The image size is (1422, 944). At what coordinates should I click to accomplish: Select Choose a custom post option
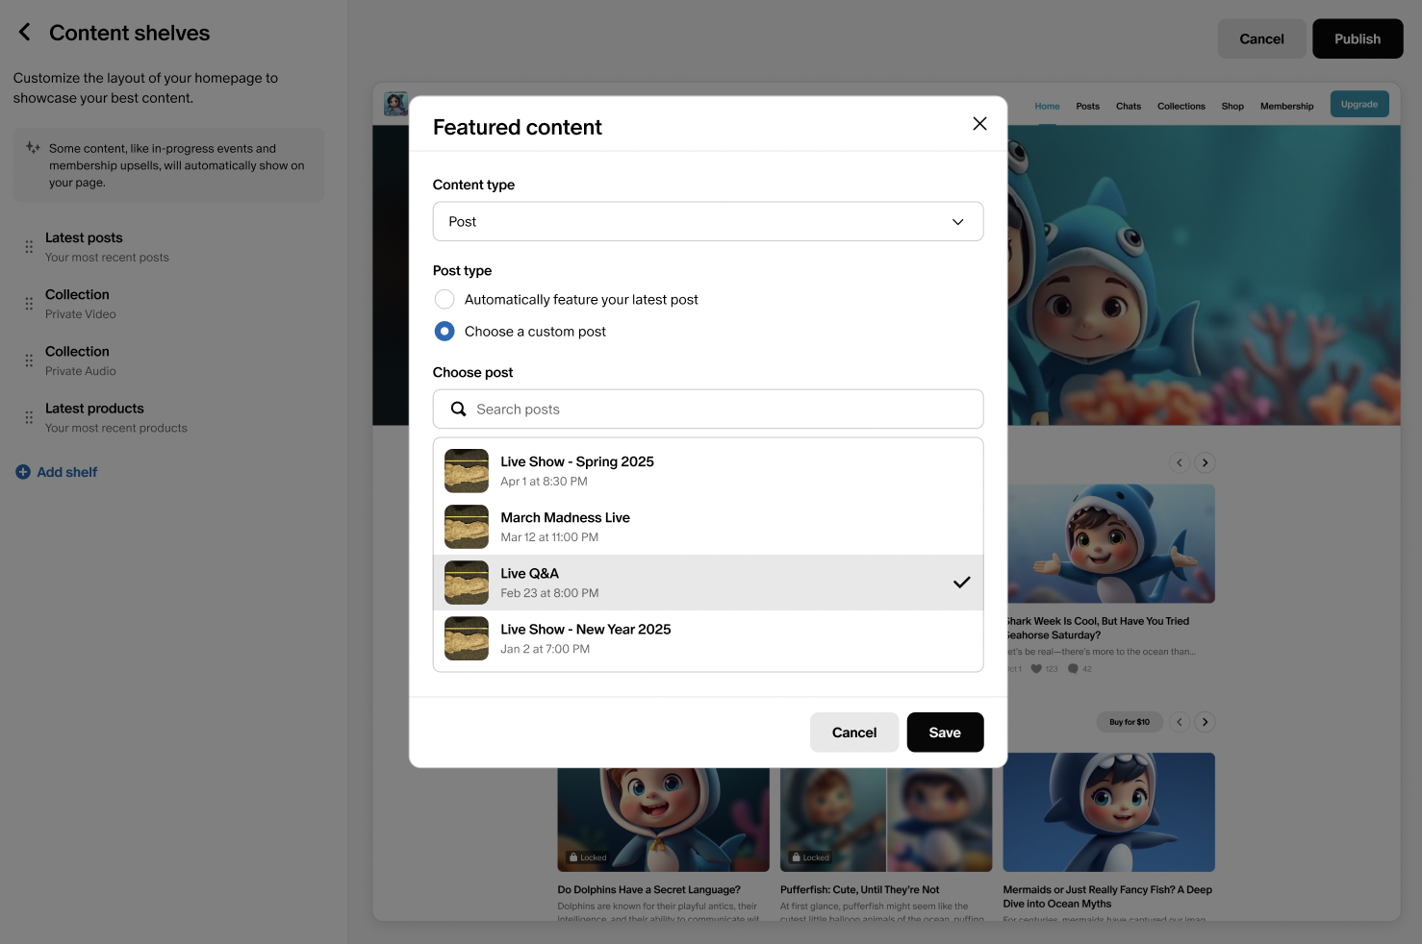pos(444,332)
